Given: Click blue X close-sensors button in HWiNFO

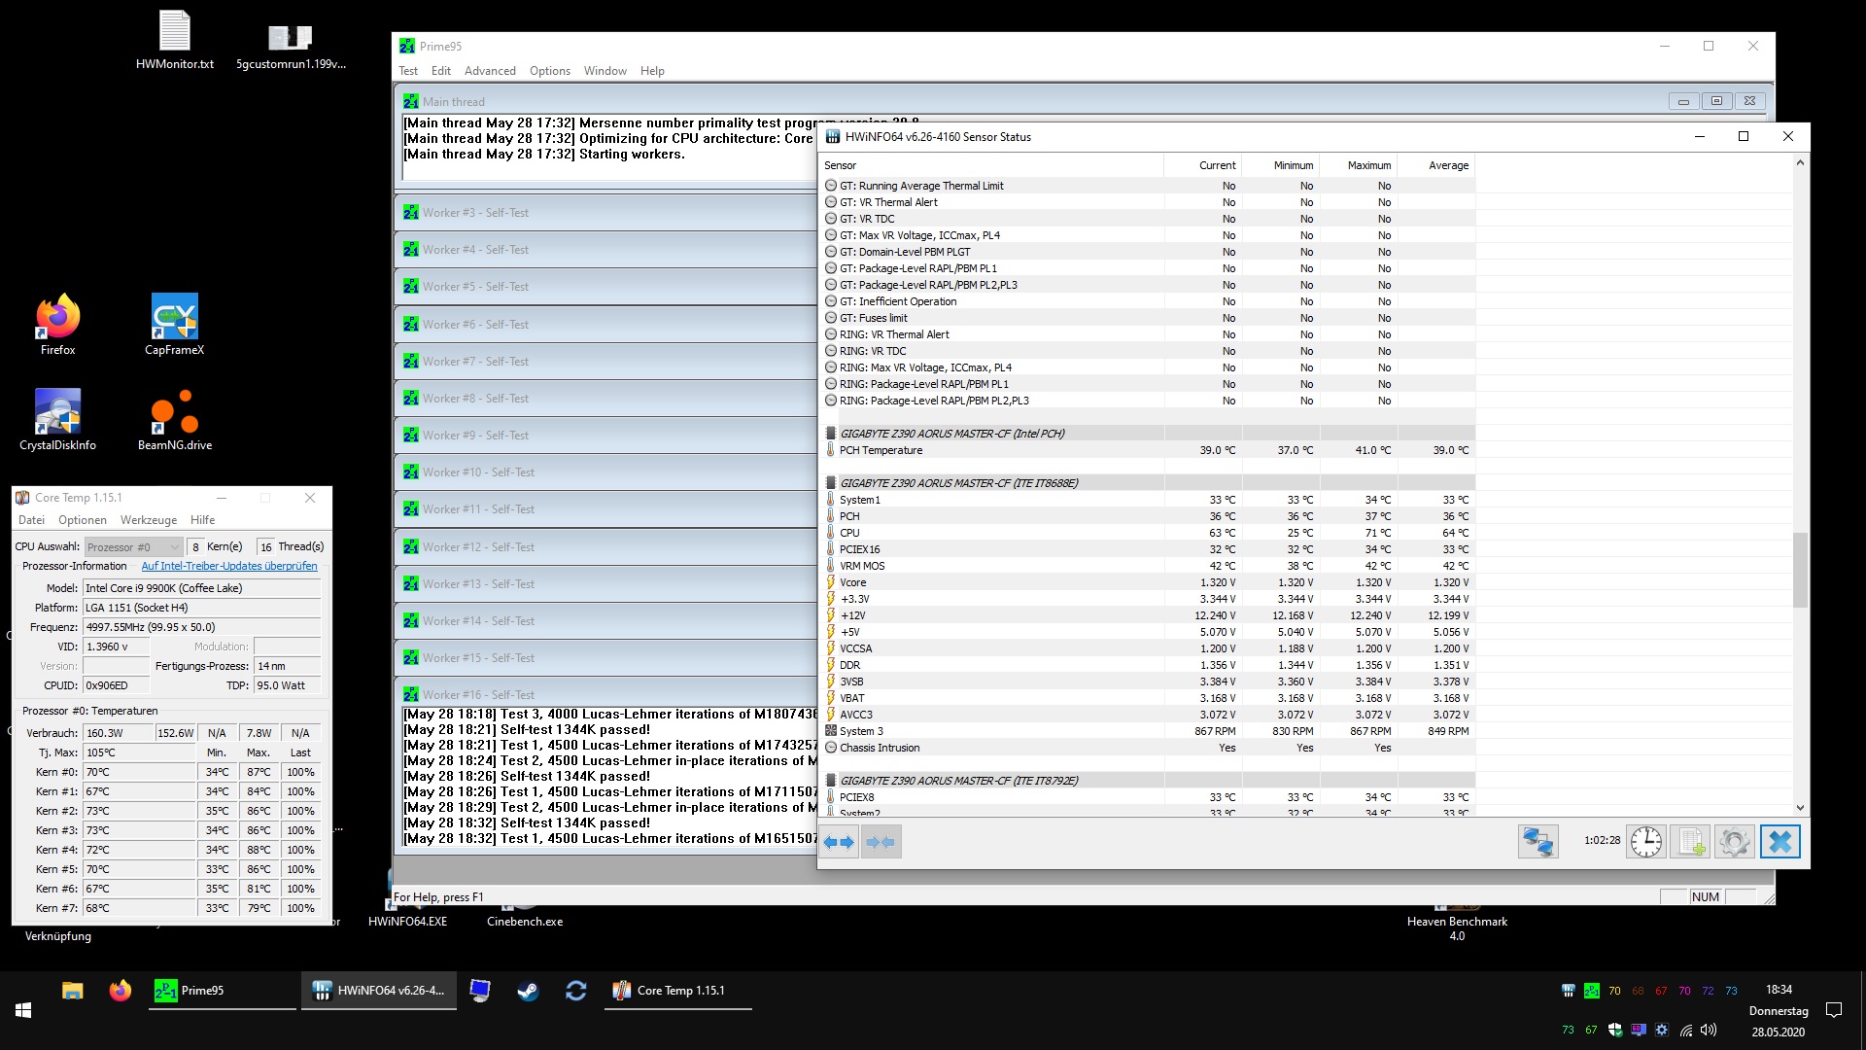Looking at the screenshot, I should click(1780, 842).
